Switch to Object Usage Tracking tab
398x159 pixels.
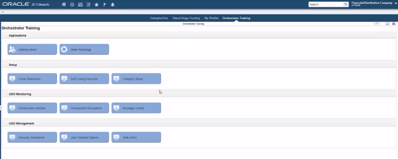186,18
